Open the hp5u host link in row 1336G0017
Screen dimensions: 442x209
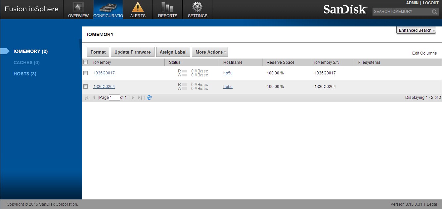[x=228, y=73]
